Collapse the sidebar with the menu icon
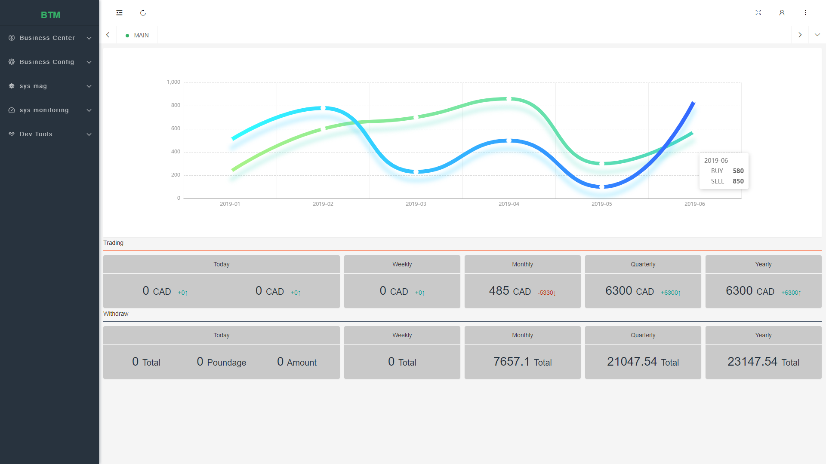 [119, 13]
